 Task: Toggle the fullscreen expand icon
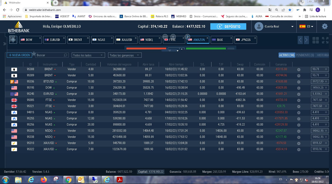325,40
